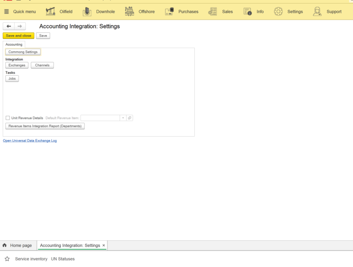Navigate back with the left arrow
The width and height of the screenshot is (353, 267).
pyautogui.click(x=9, y=26)
